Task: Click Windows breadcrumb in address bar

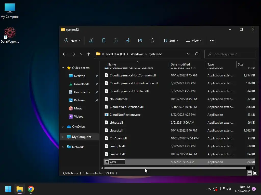Action: 137,54
